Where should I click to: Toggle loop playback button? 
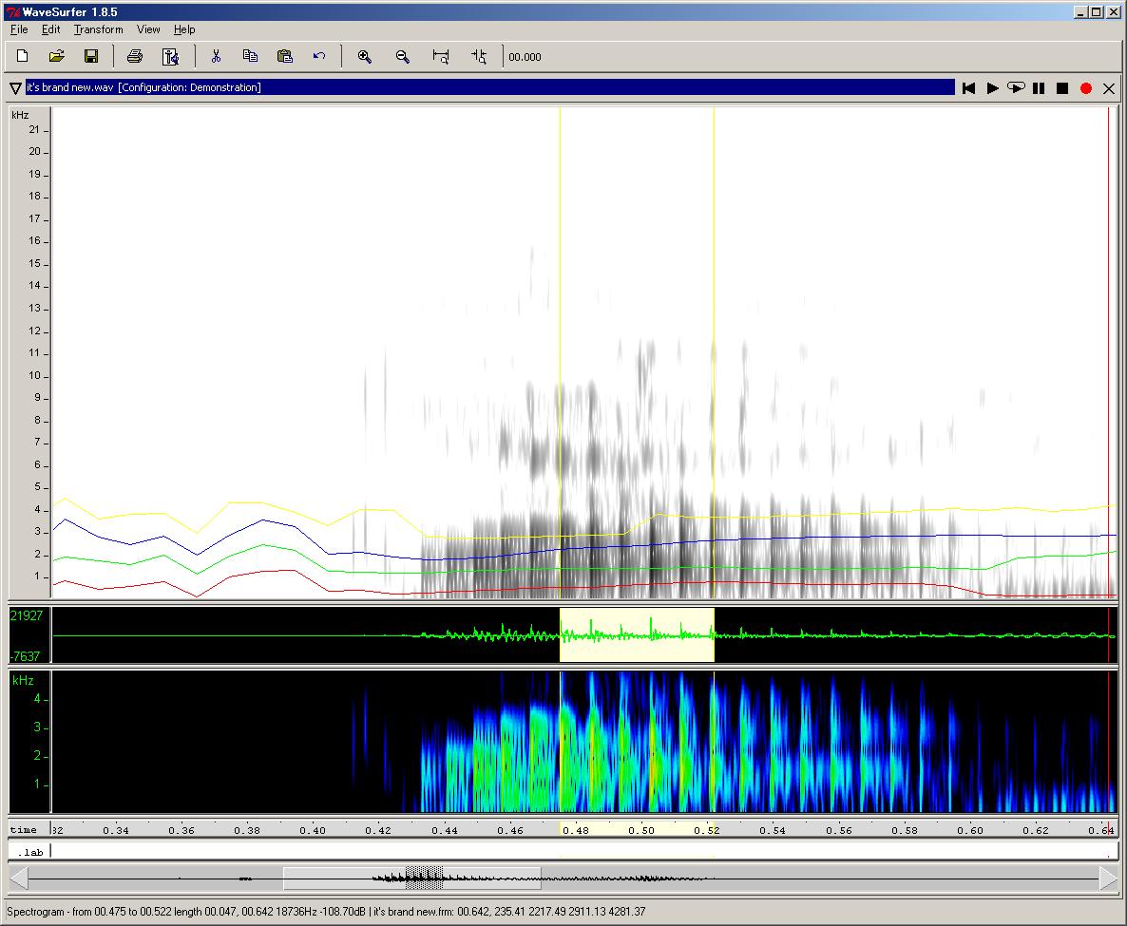[1016, 88]
